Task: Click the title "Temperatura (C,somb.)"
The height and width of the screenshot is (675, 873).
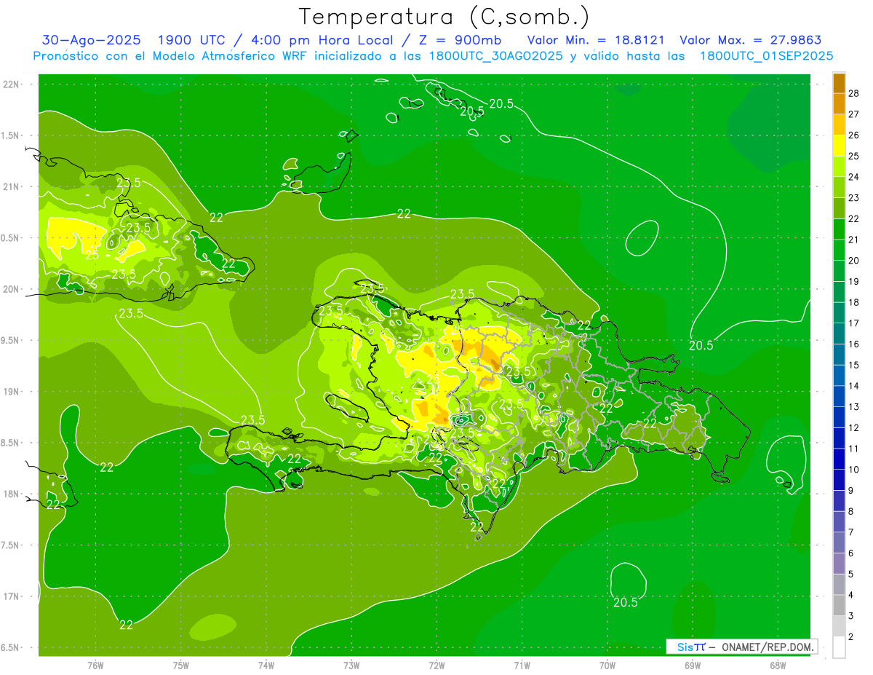Action: (445, 16)
